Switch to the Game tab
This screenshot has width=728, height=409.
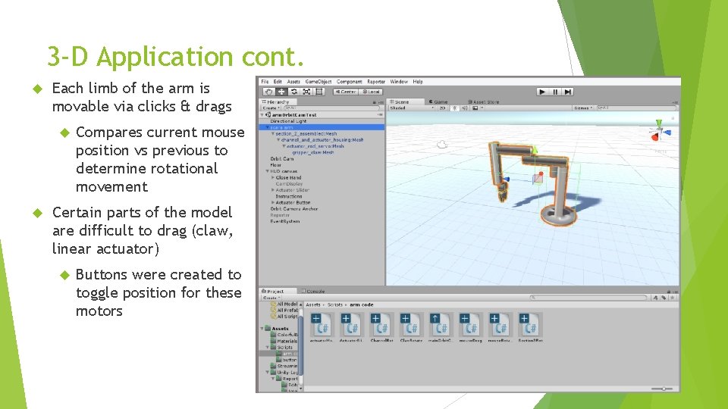point(439,101)
